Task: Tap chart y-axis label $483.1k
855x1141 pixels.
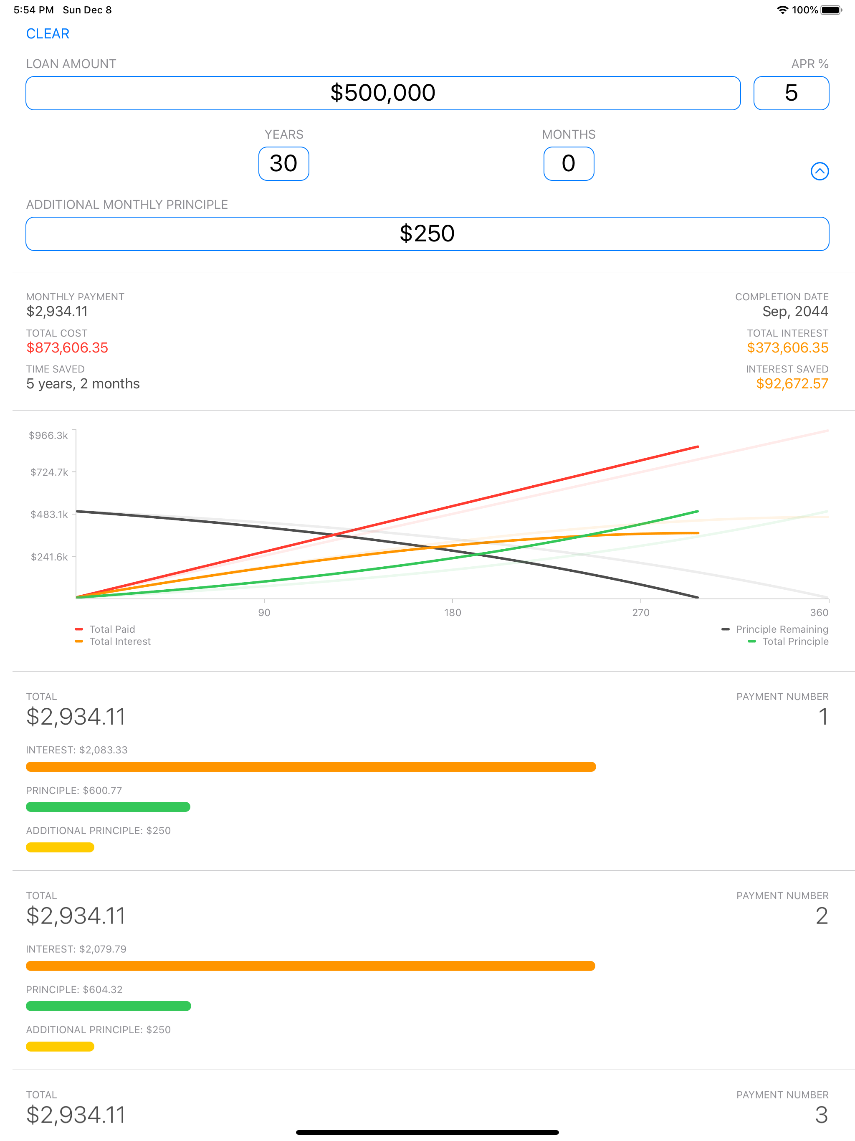Action: (x=49, y=514)
